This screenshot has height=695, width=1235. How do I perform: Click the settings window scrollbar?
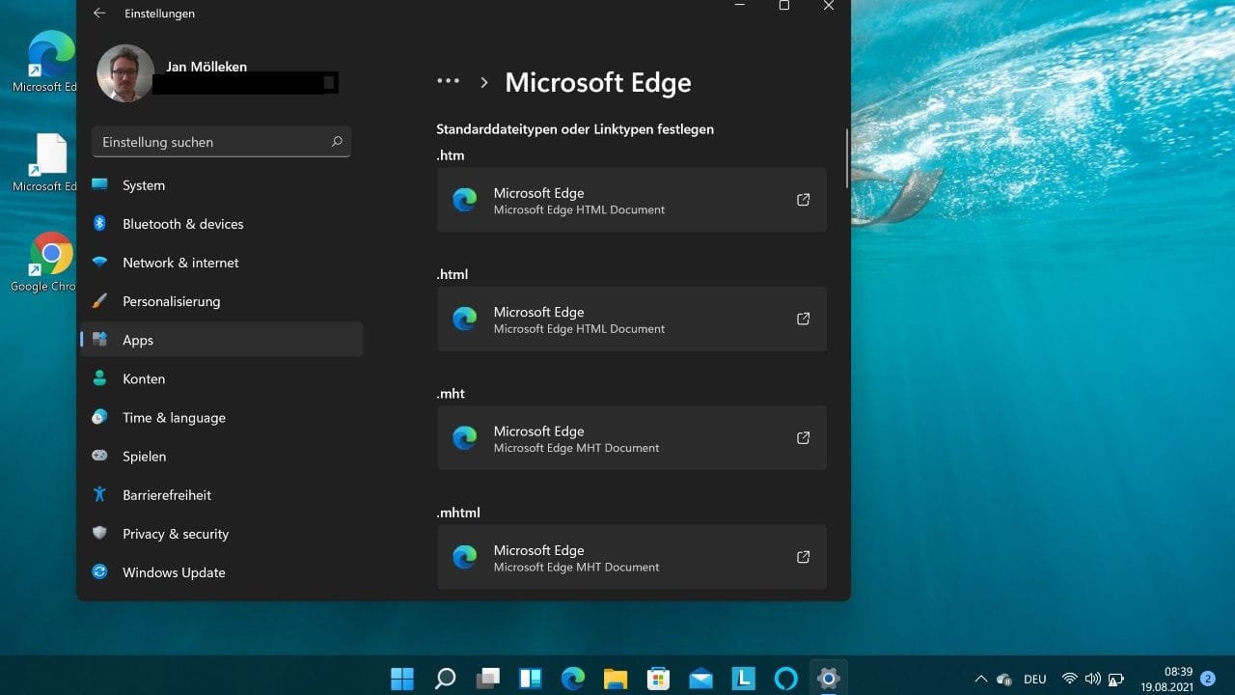coord(847,157)
